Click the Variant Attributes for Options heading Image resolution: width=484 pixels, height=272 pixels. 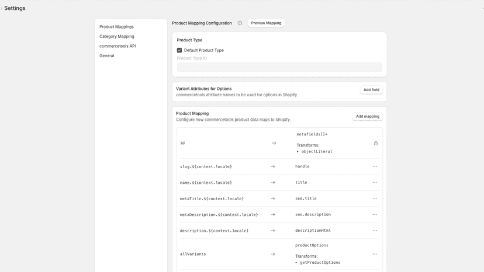[x=204, y=89]
